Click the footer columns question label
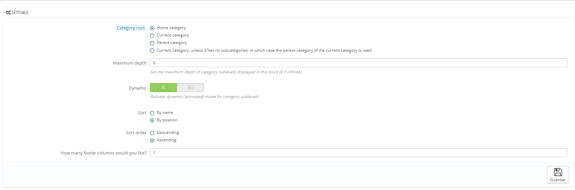575x190 pixels. pos(104,153)
